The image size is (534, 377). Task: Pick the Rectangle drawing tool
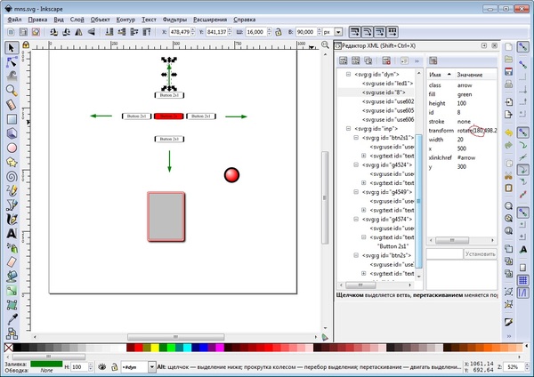12,118
